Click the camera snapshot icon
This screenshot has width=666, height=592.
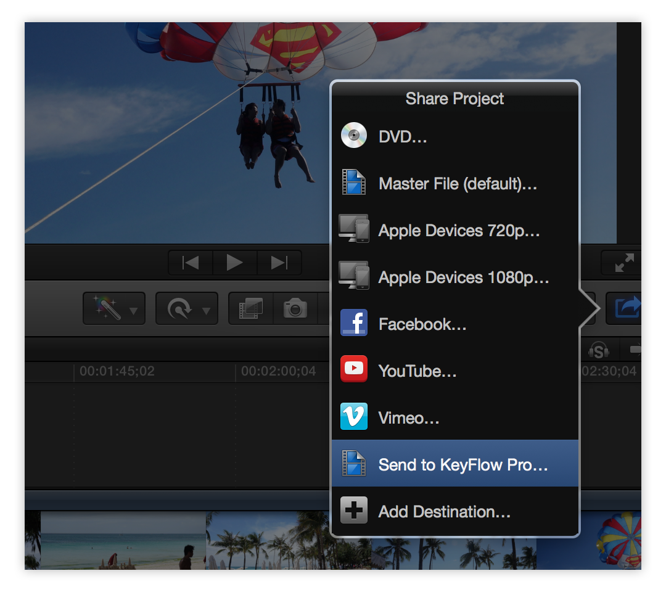[294, 308]
